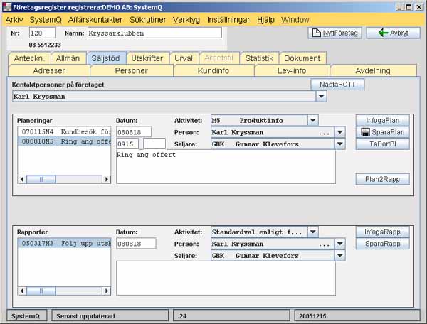Switch to the Adresser tab

tap(49, 70)
